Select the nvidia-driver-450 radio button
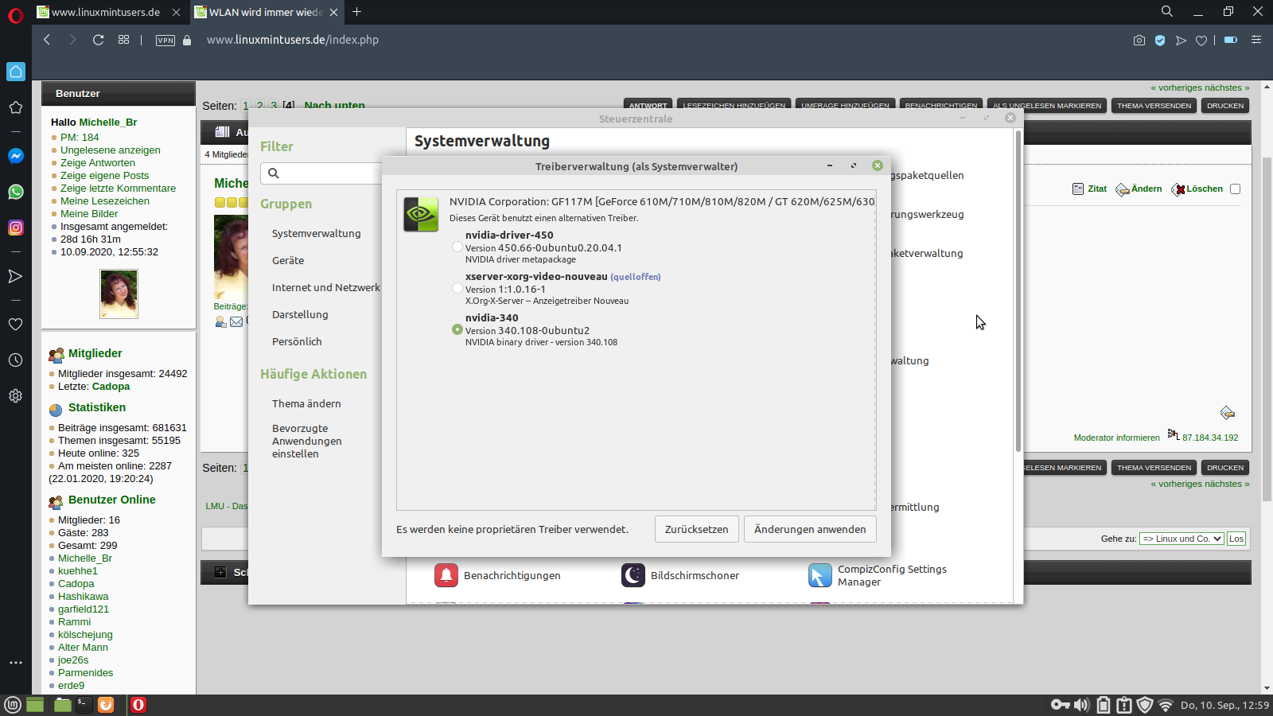This screenshot has height=716, width=1273. (x=457, y=247)
